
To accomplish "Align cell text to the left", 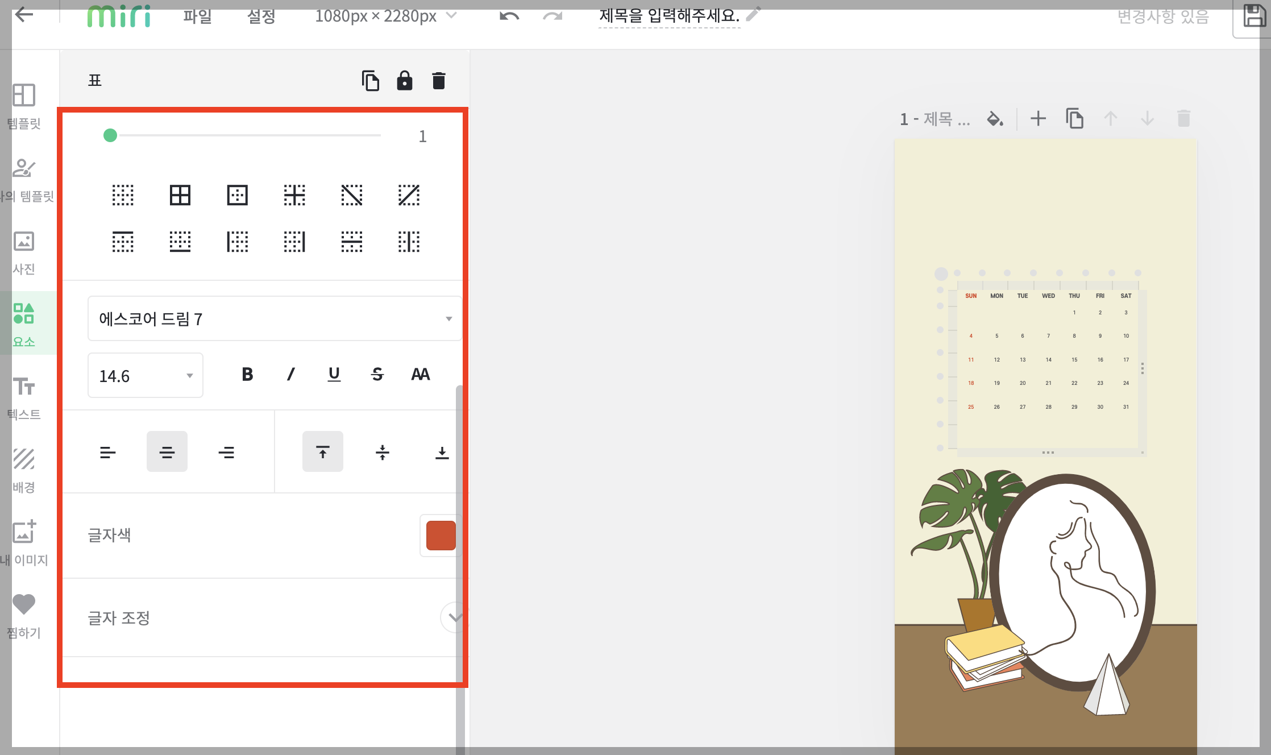I will click(107, 452).
